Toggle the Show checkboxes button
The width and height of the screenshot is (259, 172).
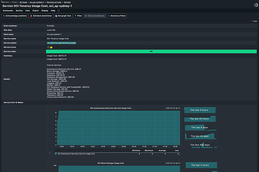coord(95,16)
